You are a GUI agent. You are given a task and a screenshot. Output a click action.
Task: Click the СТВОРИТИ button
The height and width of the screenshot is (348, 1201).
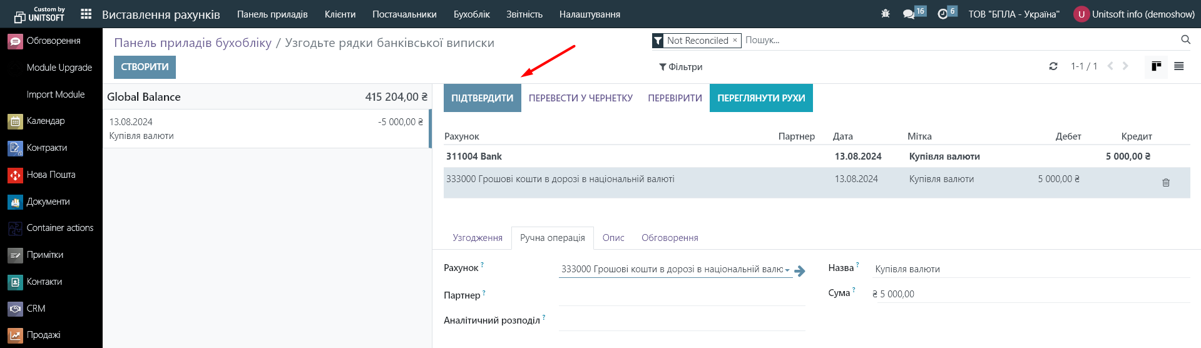coord(145,67)
